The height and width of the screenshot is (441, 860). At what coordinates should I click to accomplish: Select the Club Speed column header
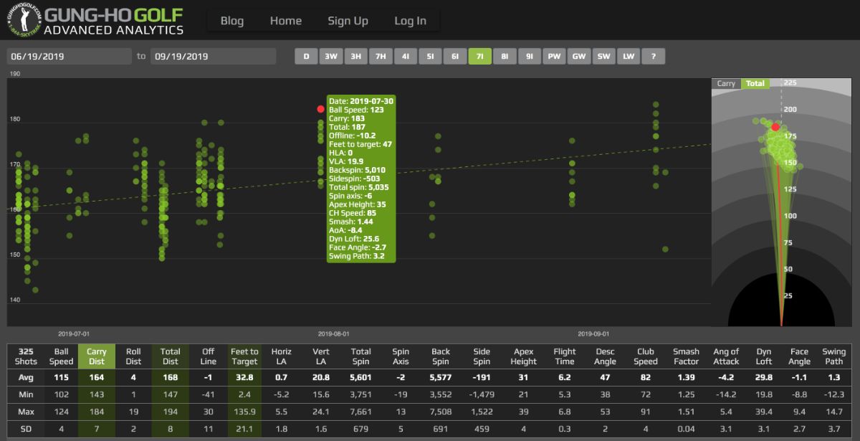pos(646,356)
